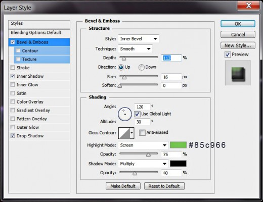Click the Size value input field
Viewport: 263px width, 202px height.
coord(171,77)
